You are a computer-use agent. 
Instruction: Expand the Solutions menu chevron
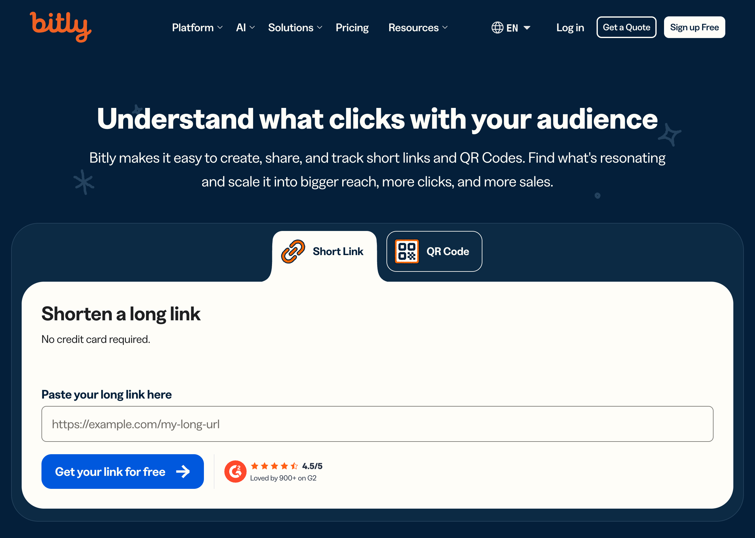(x=320, y=28)
